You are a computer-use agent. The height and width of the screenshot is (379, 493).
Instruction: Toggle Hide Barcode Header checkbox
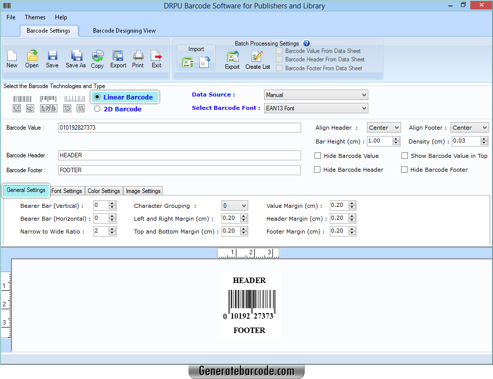point(317,170)
